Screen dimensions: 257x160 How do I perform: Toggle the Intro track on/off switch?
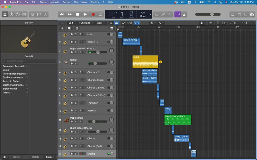110,34
